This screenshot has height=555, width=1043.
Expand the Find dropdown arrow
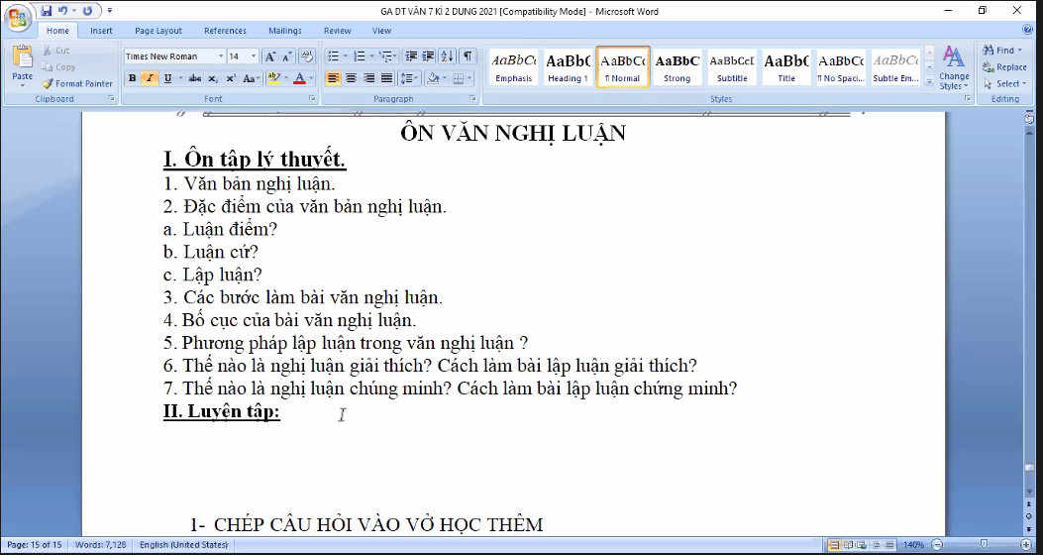pos(1019,51)
